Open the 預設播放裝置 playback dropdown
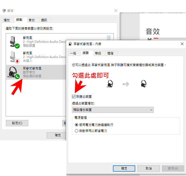Screen dimensions: 186x176 coord(113,110)
